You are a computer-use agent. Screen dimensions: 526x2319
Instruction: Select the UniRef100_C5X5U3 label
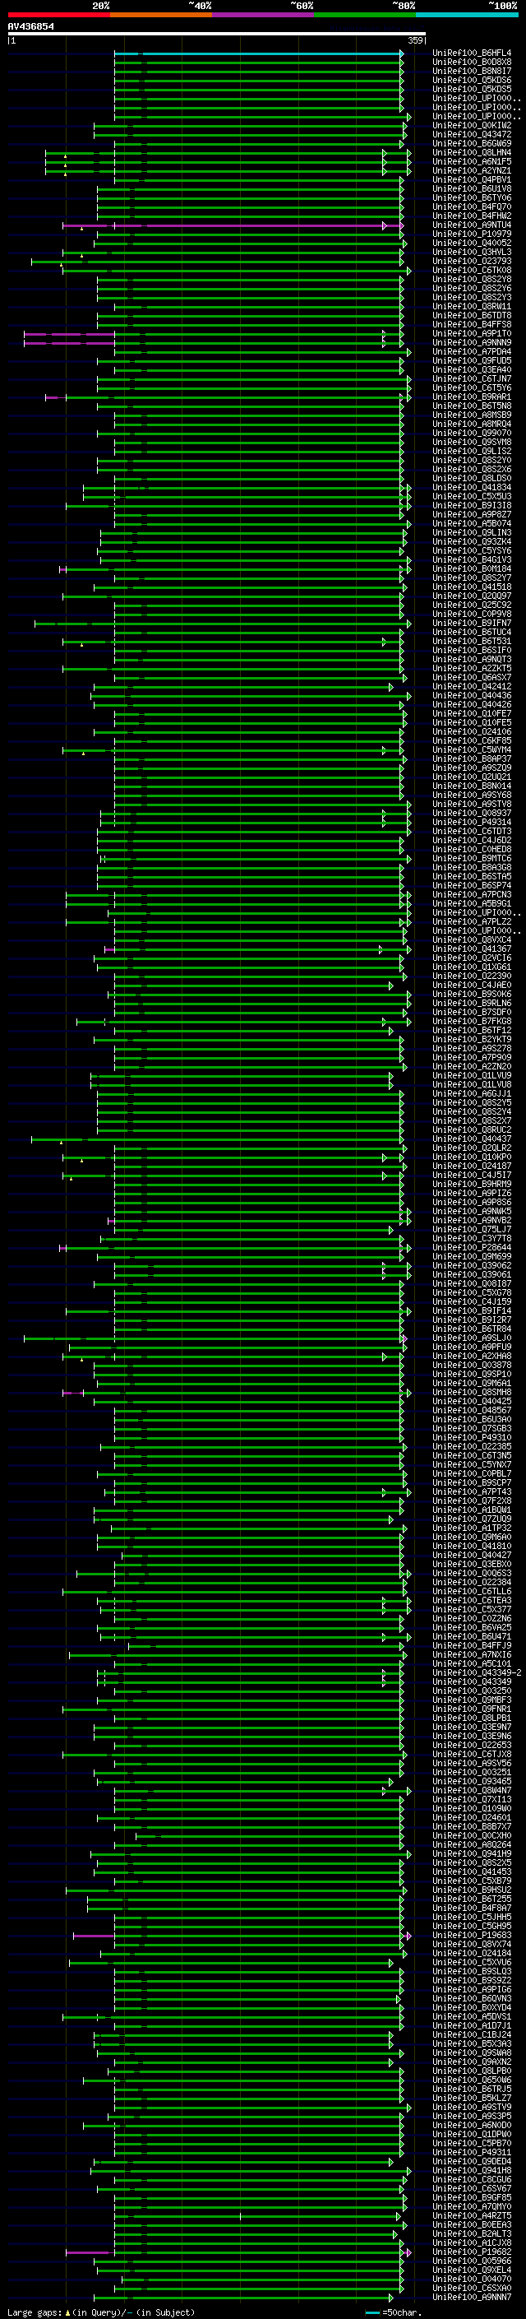point(472,497)
